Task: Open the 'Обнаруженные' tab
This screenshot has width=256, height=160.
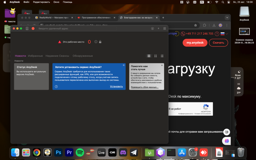Action: pyautogui.click(x=83, y=56)
